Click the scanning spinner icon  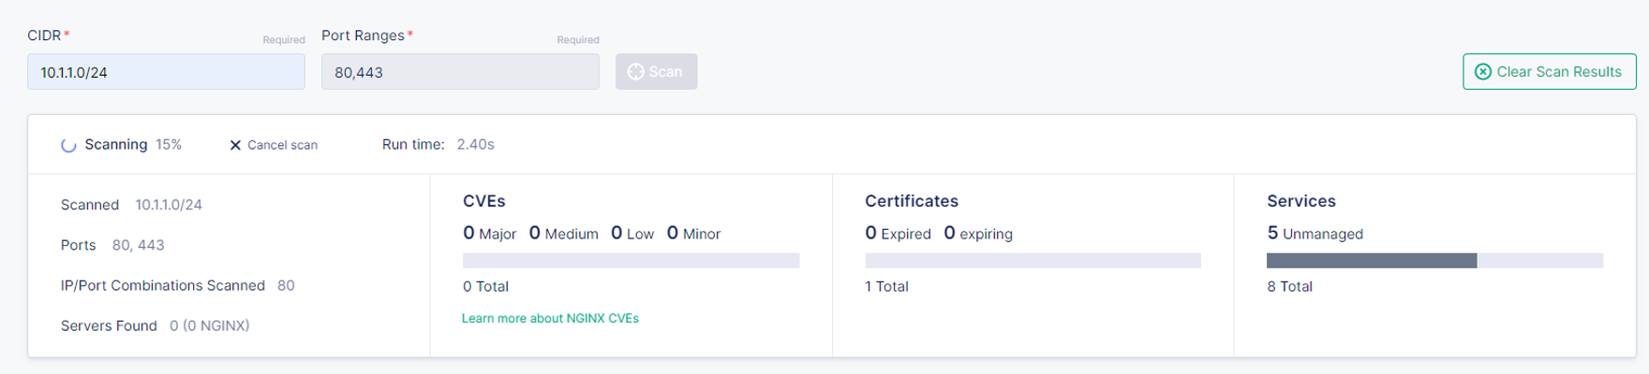[68, 145]
